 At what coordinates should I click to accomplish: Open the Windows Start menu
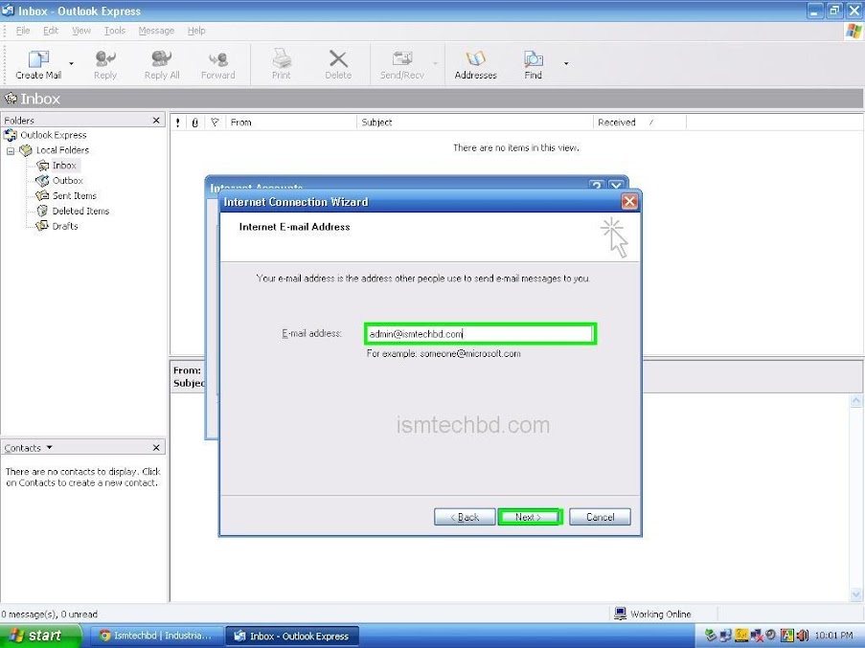[41, 636]
